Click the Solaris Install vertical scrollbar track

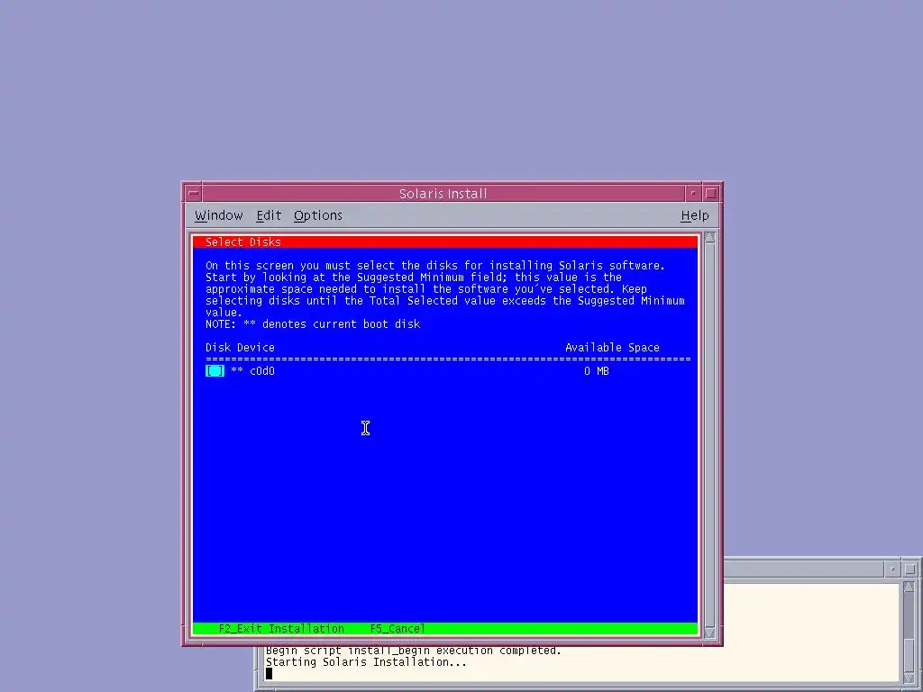pyautogui.click(x=709, y=435)
